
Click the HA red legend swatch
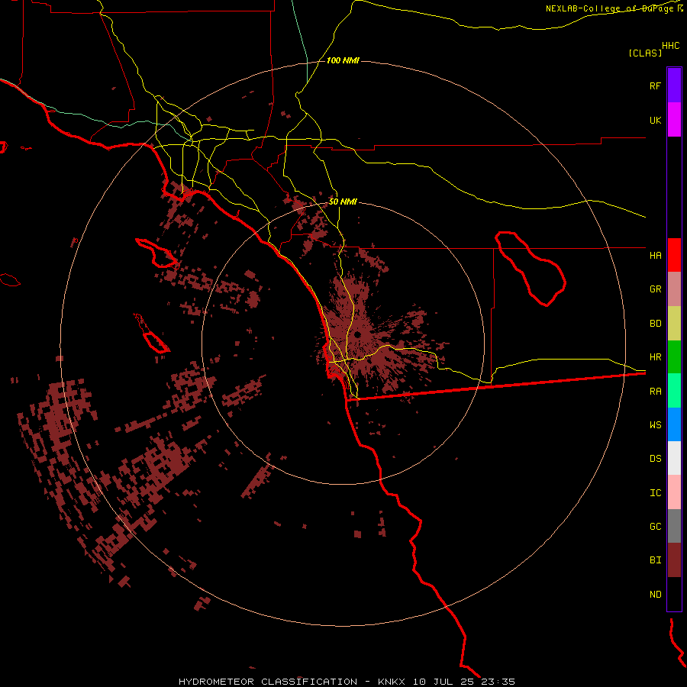pos(674,255)
